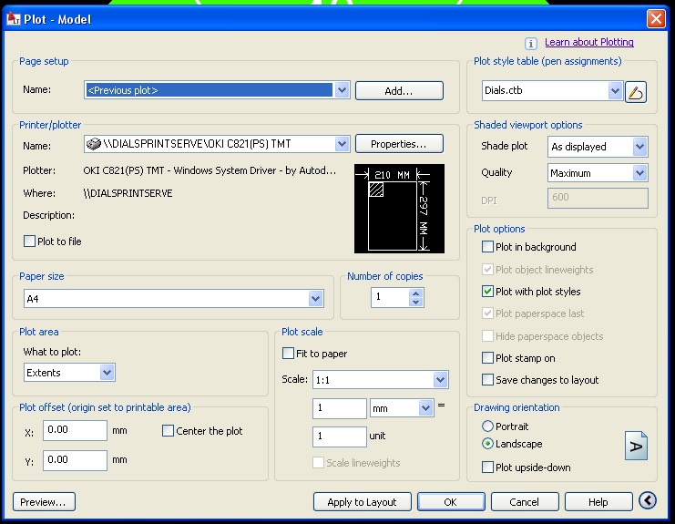
Task: Increase number of copies with up arrow
Action: tap(416, 293)
